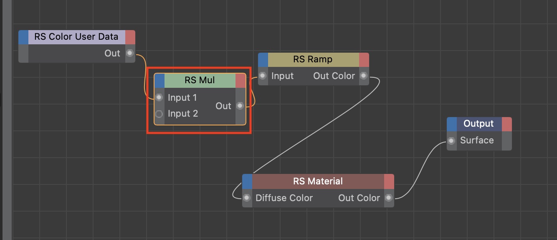
Task: Select the RS Material node title bar
Action: tap(318, 181)
